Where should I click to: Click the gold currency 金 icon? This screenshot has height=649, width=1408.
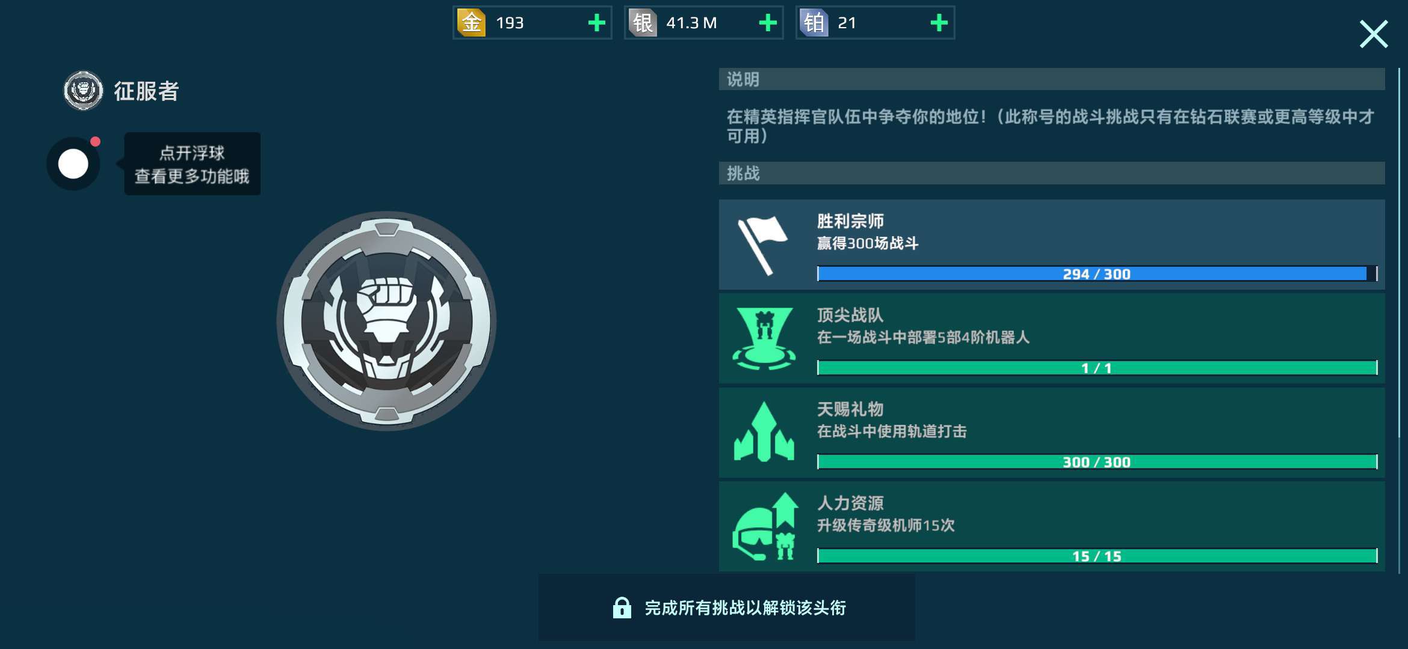[x=471, y=23]
